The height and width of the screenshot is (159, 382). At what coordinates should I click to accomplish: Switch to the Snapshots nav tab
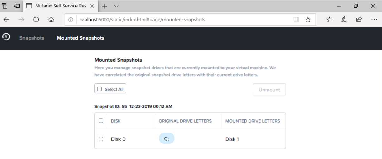(x=32, y=38)
